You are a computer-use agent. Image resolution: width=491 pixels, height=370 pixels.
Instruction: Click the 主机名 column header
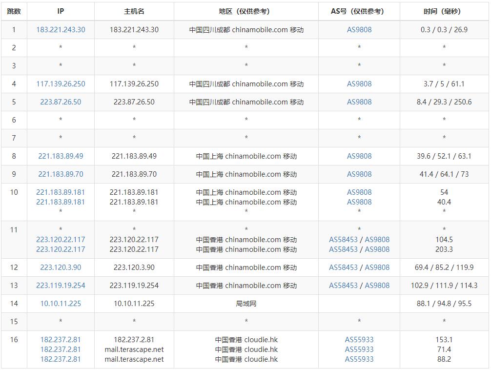[x=134, y=11]
